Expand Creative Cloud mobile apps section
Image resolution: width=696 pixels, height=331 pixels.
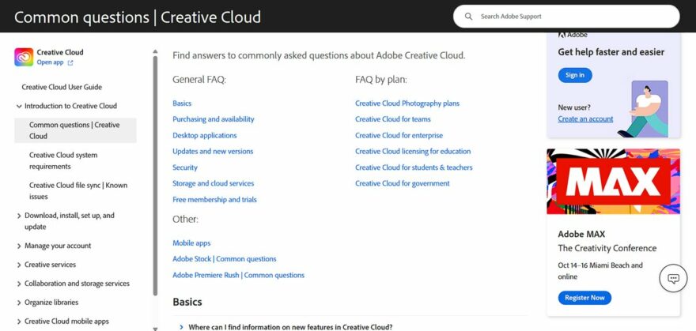click(x=19, y=322)
